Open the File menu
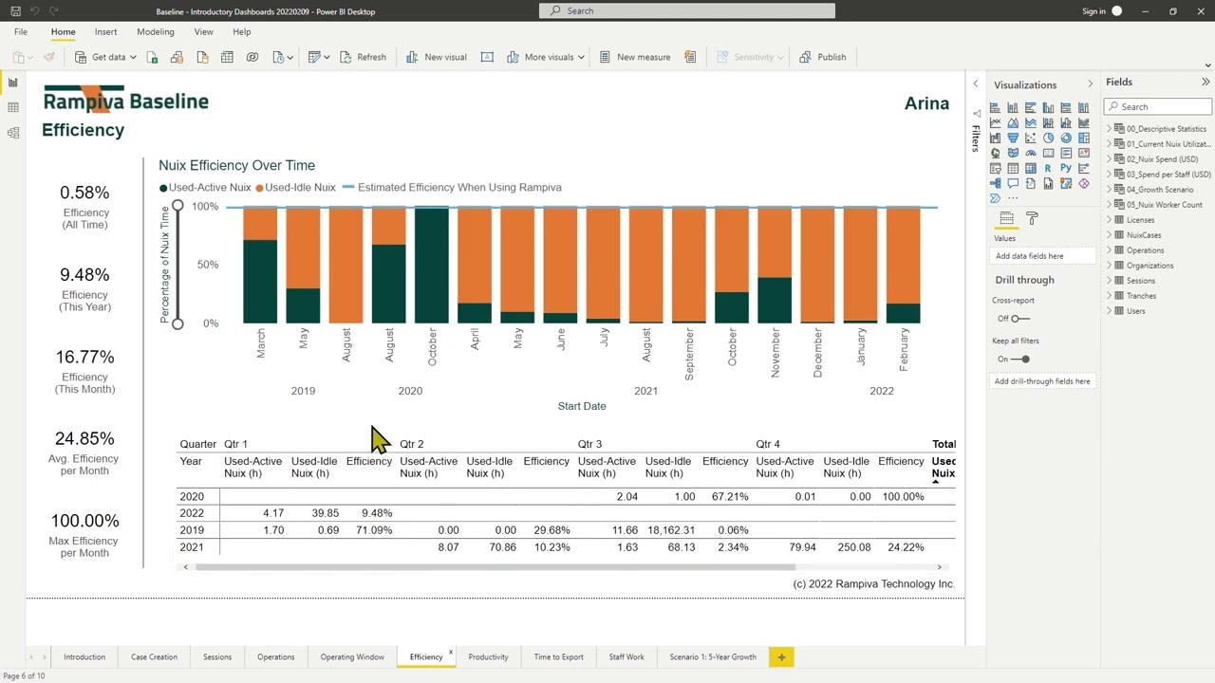1215x683 pixels. click(20, 32)
